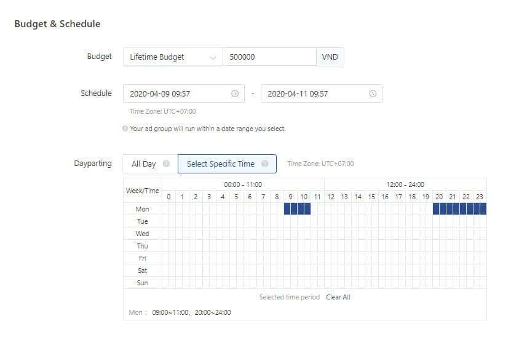Click the Wed row label
Screen dimensions: 511x356
coord(142,234)
